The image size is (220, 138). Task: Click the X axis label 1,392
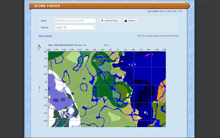[164, 50]
